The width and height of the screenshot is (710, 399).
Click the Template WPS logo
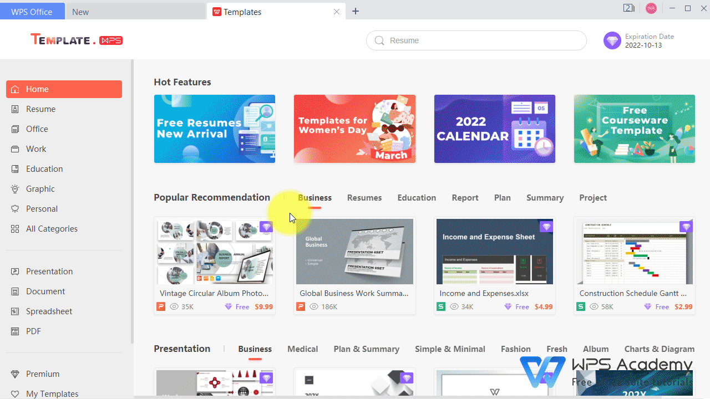[x=77, y=40]
